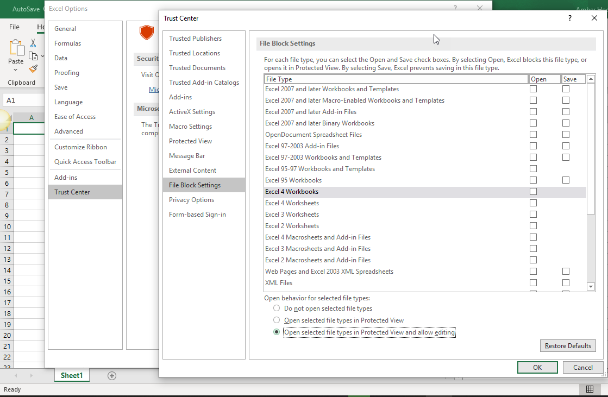Click scroll-down arrow of file type list

[x=591, y=287]
